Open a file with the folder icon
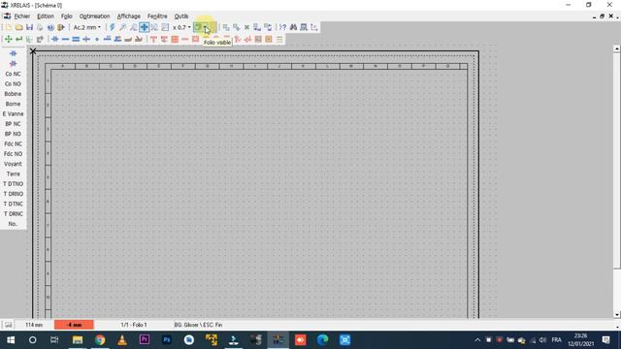The image size is (621, 349). [19, 27]
